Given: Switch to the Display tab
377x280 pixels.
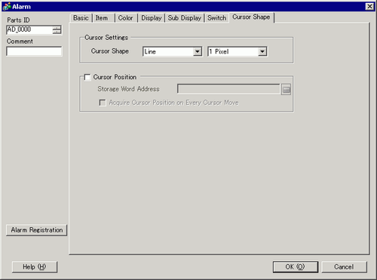Looking at the screenshot, I should 152,18.
